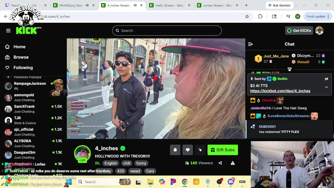Screen dimensions: 334x188
Task: Click the Gift Subs button
Action: click(x=223, y=150)
